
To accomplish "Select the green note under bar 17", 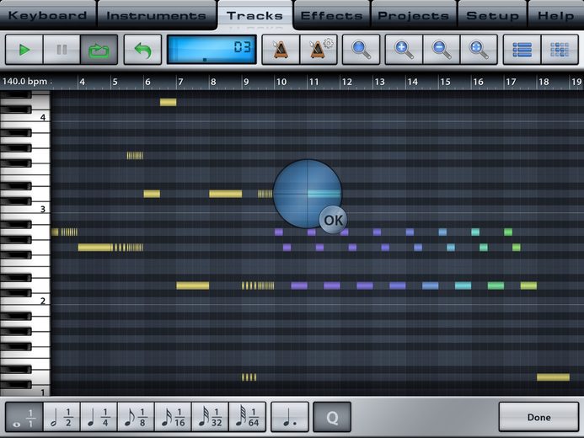I will [x=508, y=232].
